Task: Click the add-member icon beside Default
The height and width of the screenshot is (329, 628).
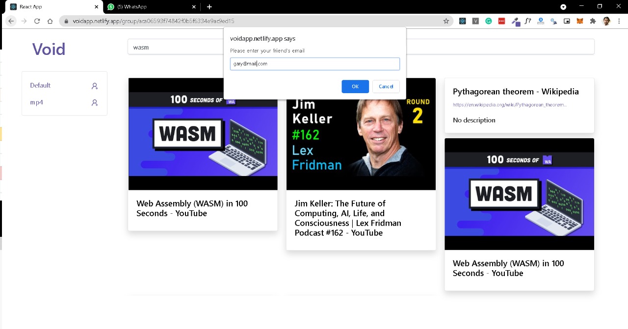Action: 95,86
